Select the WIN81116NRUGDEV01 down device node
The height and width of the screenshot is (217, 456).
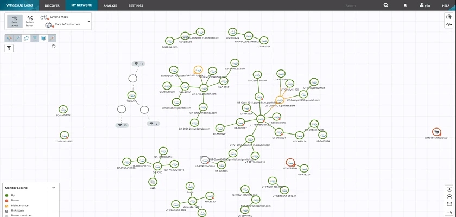[436, 132]
